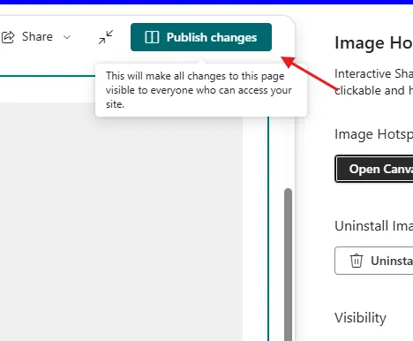This screenshot has height=341, width=413.
Task: Click the Share label text
Action: click(x=37, y=37)
